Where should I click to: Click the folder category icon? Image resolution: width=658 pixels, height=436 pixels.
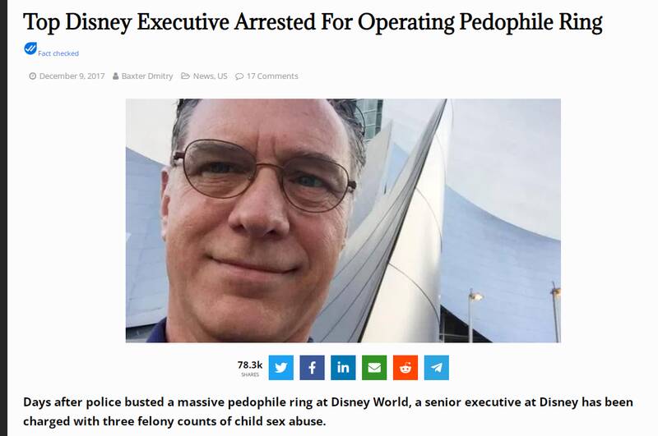click(185, 76)
